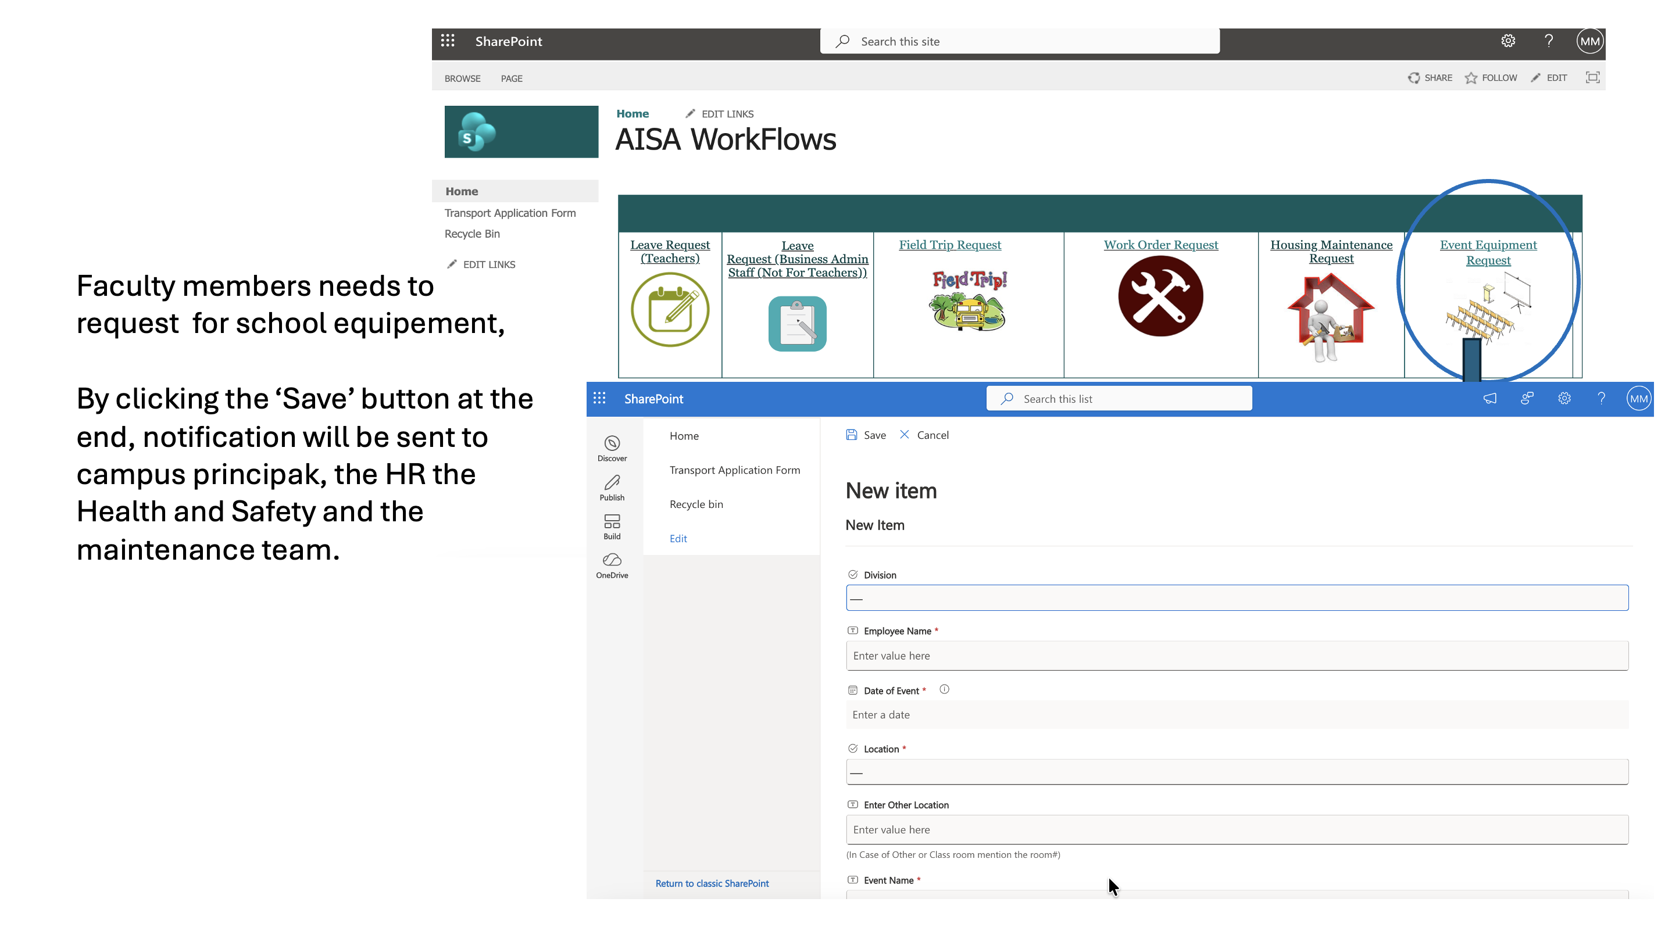1672x938 pixels.
Task: Open settings gear in blue SharePoint bar
Action: click(1564, 398)
